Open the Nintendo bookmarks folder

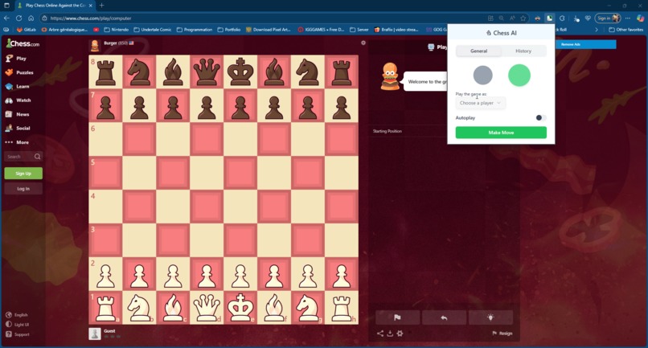116,30
